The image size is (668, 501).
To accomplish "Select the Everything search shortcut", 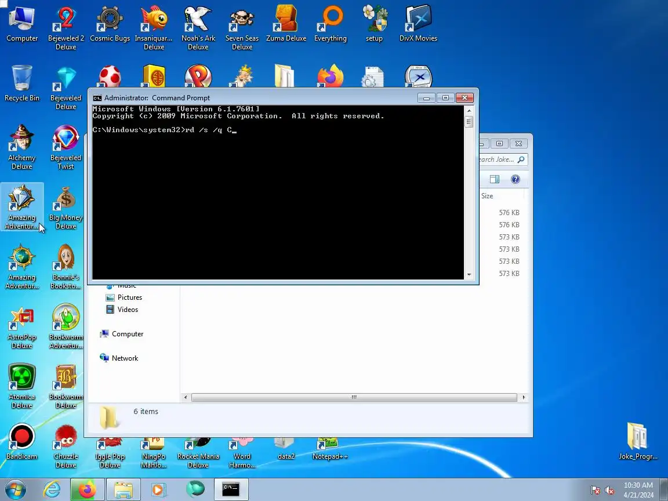I will click(x=330, y=23).
